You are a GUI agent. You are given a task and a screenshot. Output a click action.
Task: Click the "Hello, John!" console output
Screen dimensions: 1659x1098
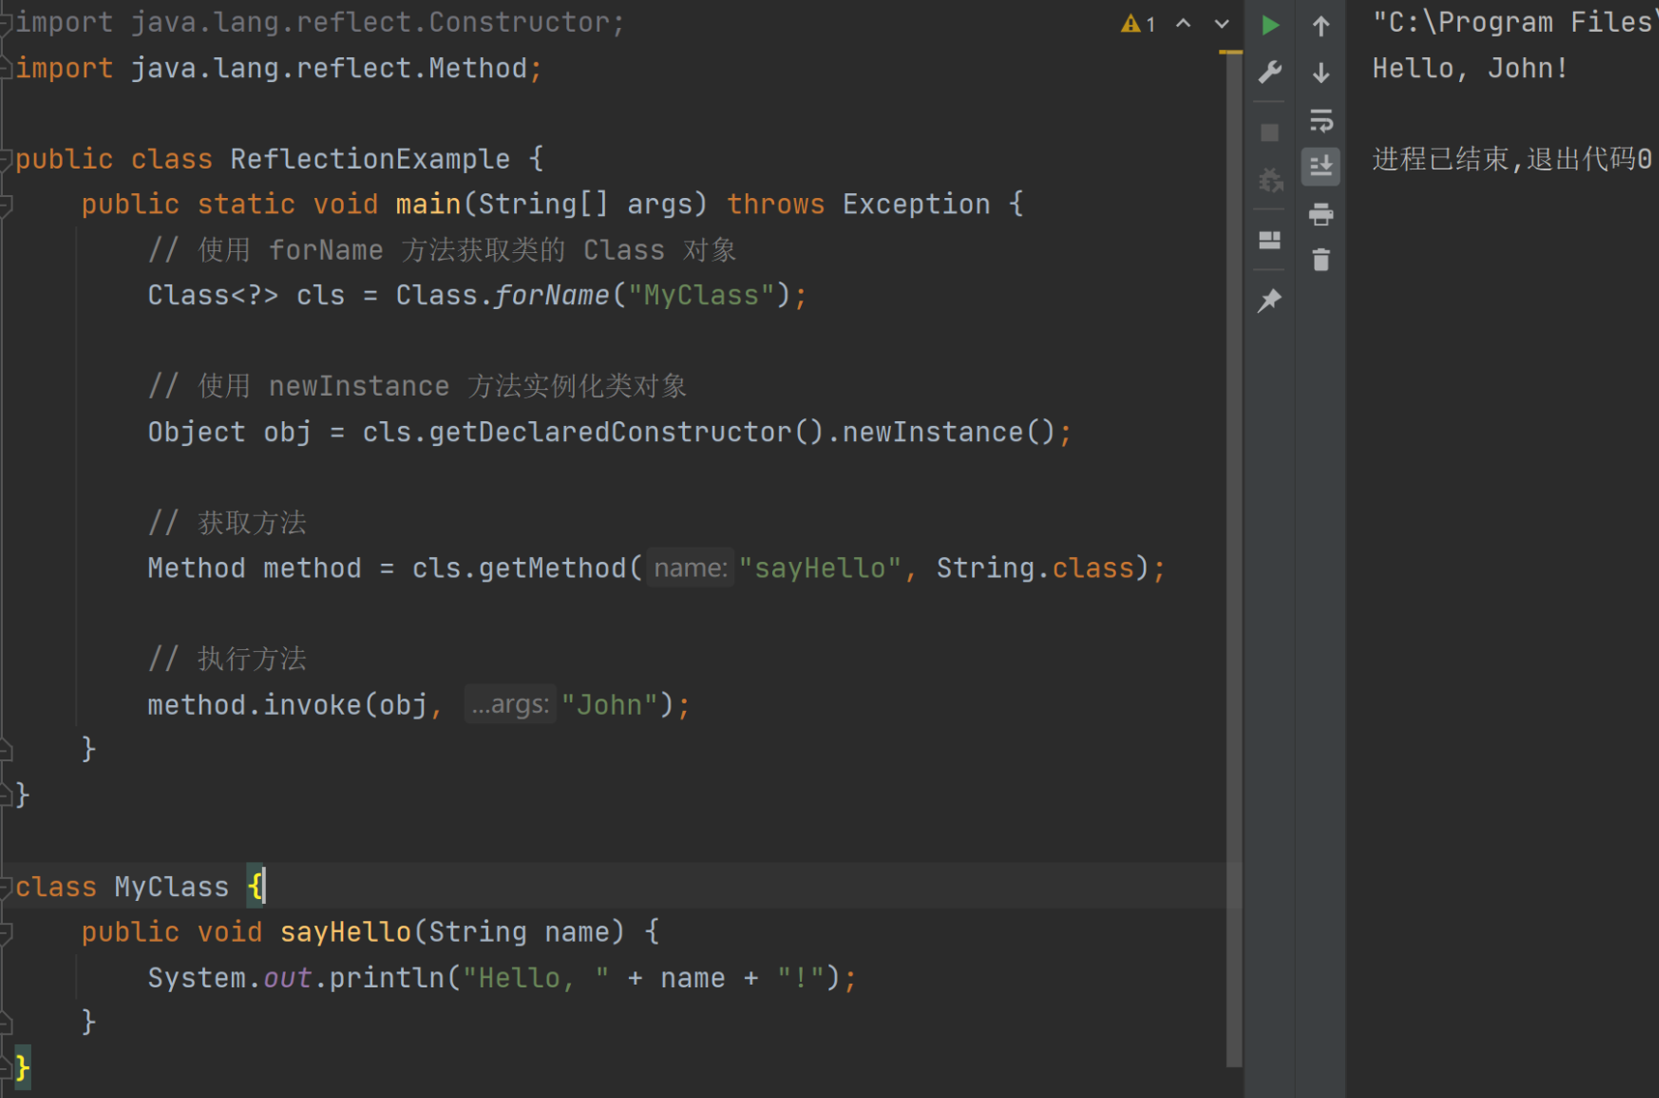(x=1470, y=69)
